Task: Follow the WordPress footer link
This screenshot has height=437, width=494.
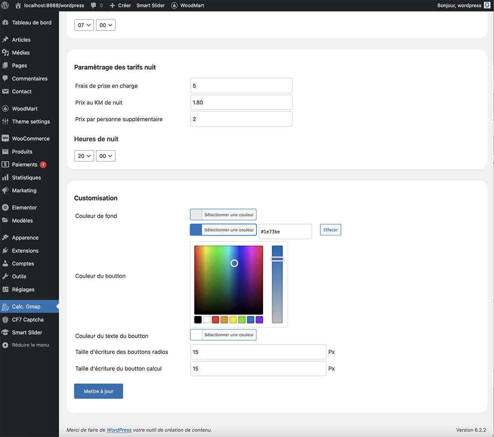Action: (x=119, y=430)
